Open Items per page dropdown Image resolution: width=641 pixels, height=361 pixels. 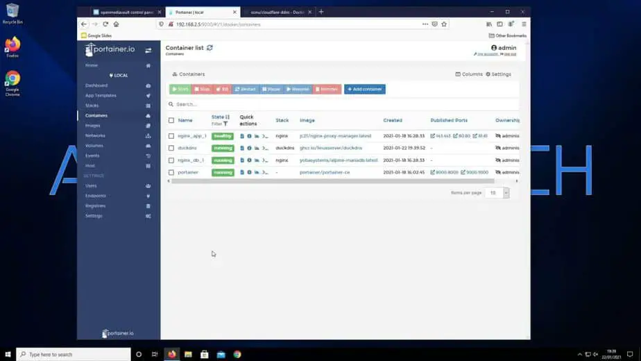coord(497,193)
